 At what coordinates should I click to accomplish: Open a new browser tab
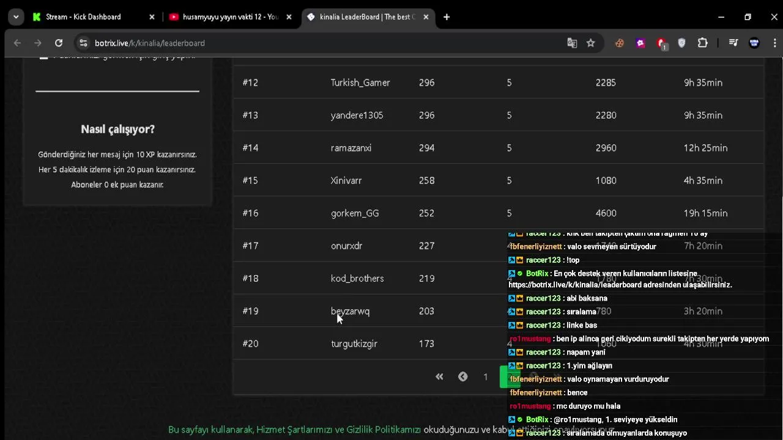tap(447, 17)
